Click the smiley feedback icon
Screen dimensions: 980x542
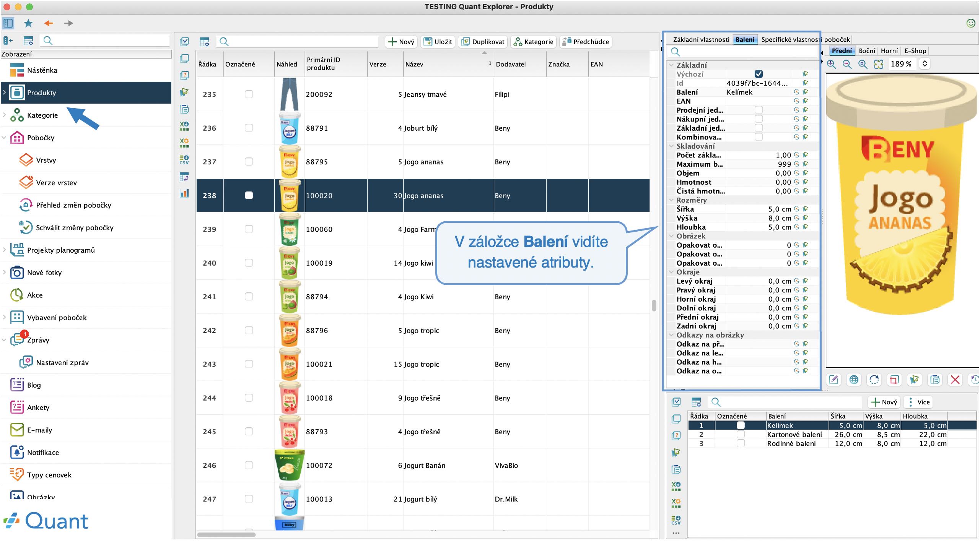(971, 23)
